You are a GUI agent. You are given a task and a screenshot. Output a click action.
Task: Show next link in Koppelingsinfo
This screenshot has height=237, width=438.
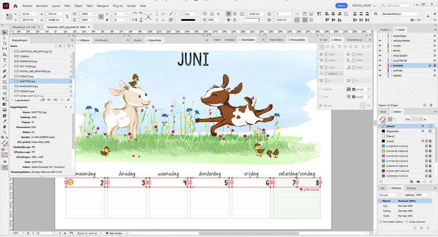[70, 107]
